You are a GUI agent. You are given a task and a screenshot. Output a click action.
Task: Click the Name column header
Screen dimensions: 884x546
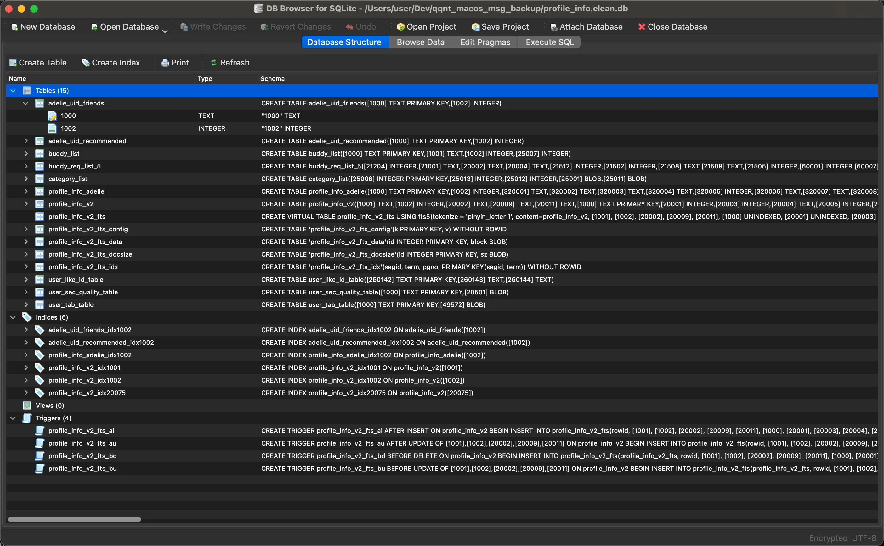point(100,79)
